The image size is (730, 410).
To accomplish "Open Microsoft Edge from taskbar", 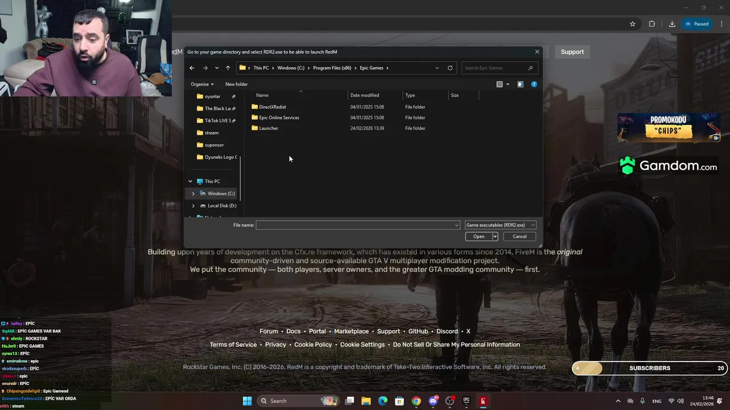I will 383,401.
